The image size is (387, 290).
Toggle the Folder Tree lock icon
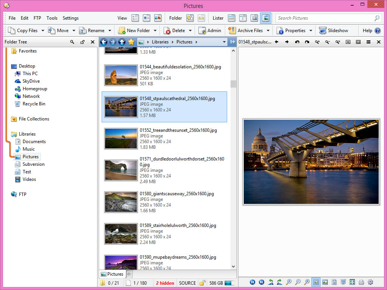pos(82,42)
